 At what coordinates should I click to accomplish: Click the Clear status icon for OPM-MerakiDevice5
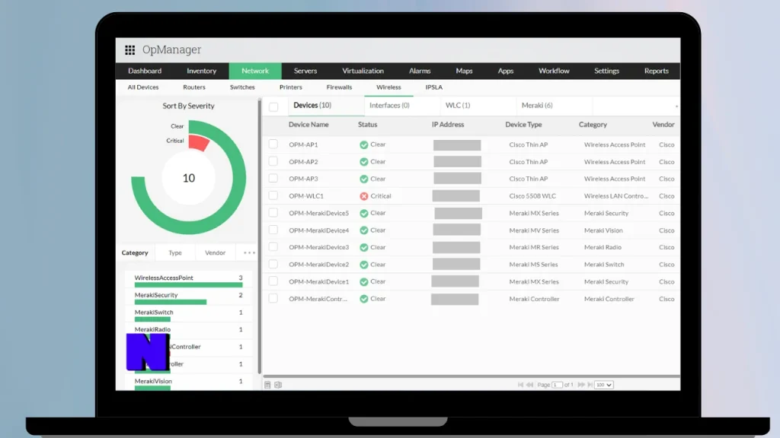[363, 213]
